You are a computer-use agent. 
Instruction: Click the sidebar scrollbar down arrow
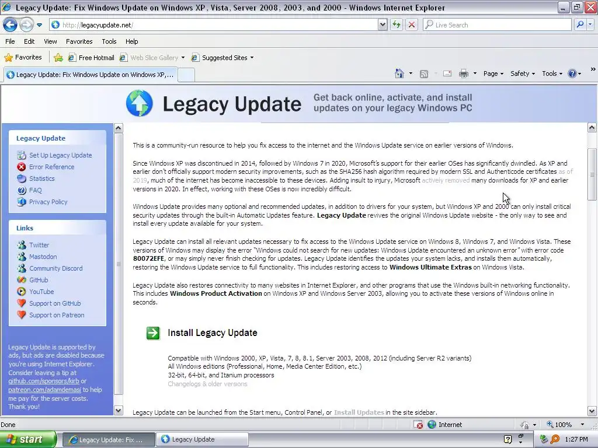118,410
